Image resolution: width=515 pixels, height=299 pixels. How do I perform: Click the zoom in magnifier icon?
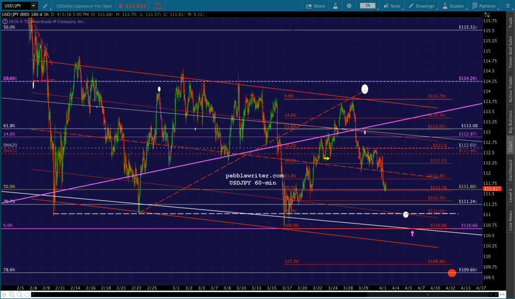[x=12, y=294]
